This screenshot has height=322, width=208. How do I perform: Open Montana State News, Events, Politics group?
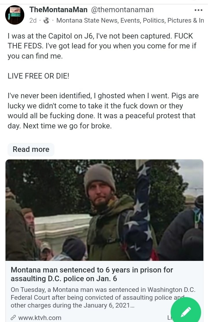[x=130, y=21]
